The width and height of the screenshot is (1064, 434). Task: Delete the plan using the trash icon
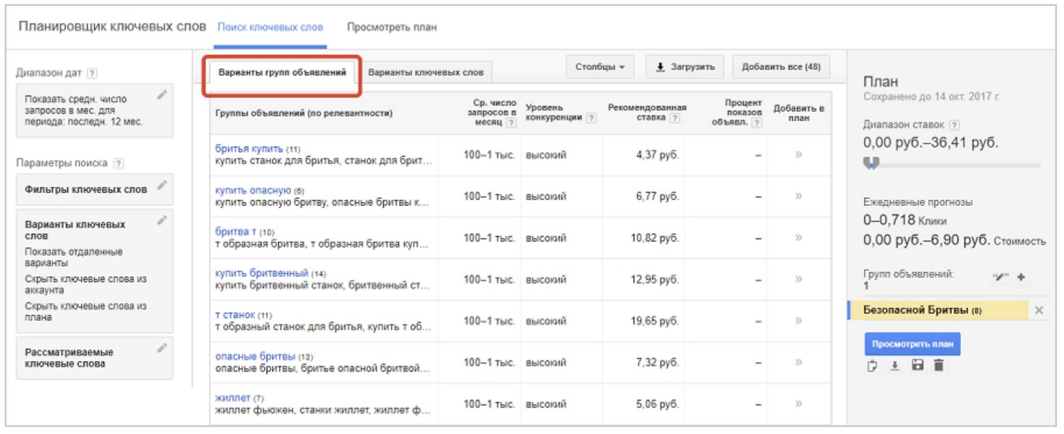[x=939, y=366]
